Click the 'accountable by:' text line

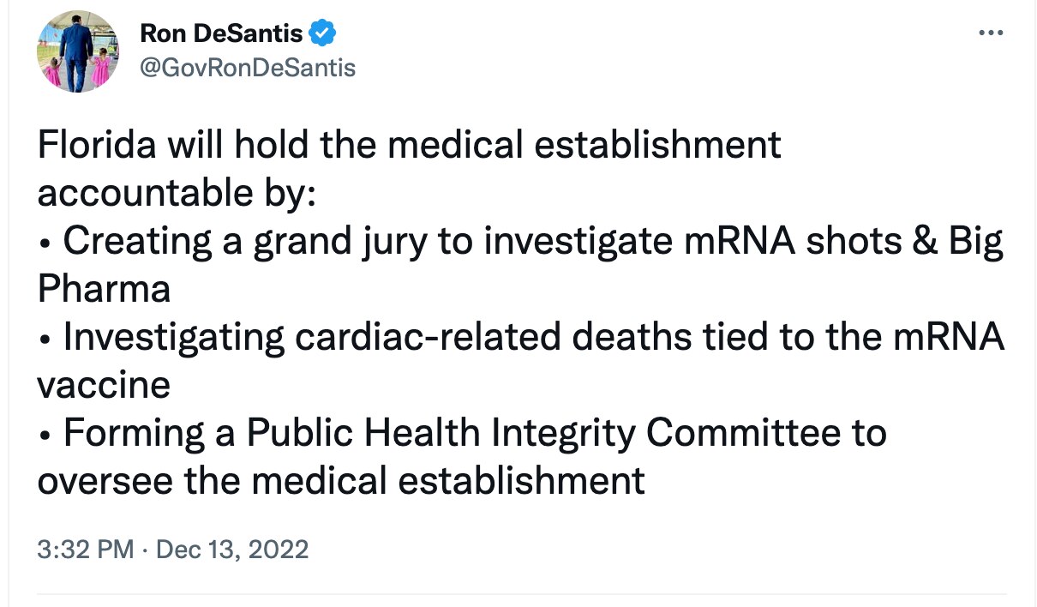click(177, 193)
